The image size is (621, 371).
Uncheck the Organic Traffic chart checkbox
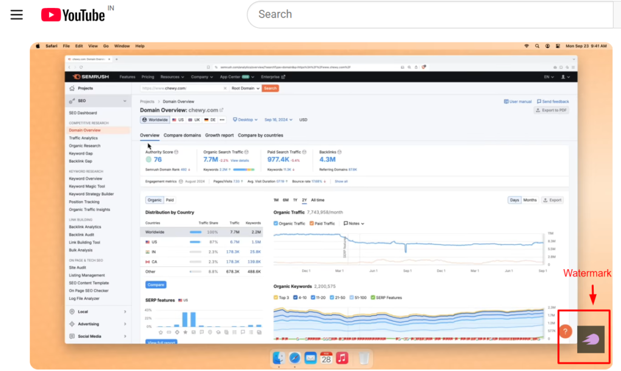pyautogui.click(x=276, y=224)
